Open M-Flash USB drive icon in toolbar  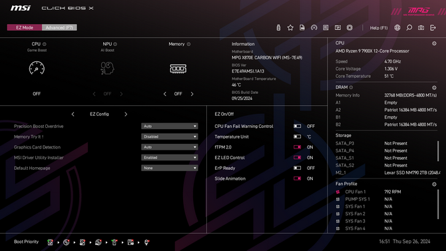278,27
